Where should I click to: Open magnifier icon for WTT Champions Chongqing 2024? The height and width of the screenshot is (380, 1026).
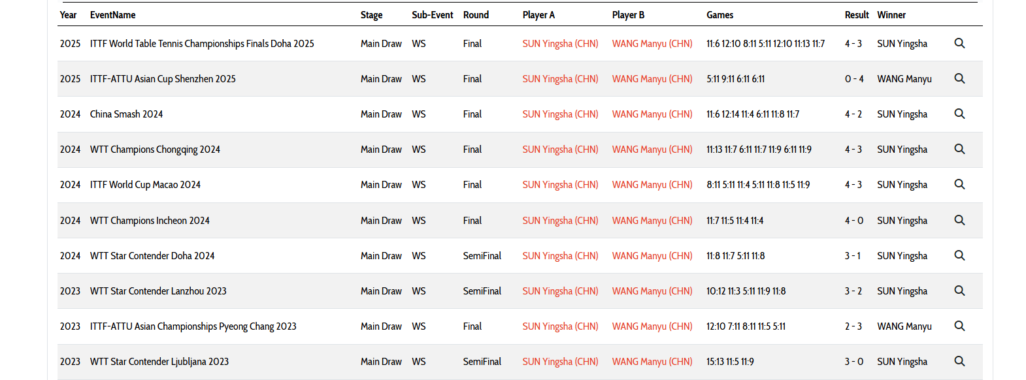pyautogui.click(x=959, y=149)
